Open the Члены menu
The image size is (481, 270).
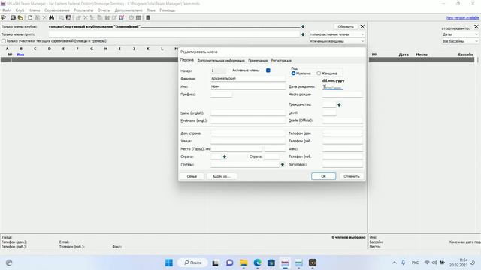[x=34, y=10]
